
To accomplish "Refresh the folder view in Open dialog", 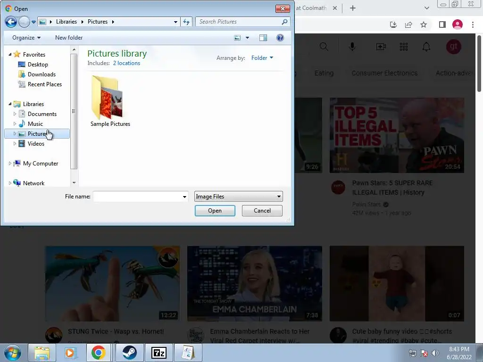I will pos(186,22).
